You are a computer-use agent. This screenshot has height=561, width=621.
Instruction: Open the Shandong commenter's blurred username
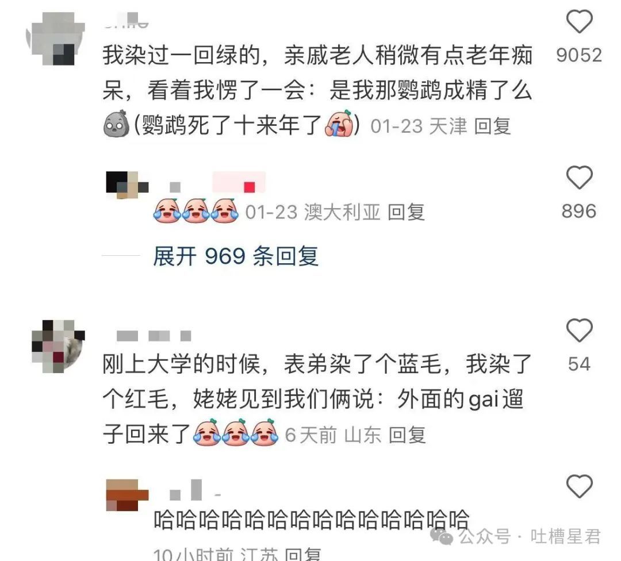[x=154, y=336]
